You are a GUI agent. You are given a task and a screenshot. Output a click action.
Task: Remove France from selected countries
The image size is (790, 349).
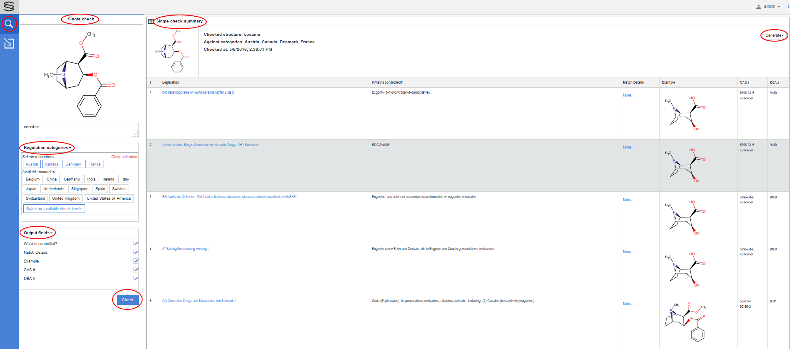point(94,164)
